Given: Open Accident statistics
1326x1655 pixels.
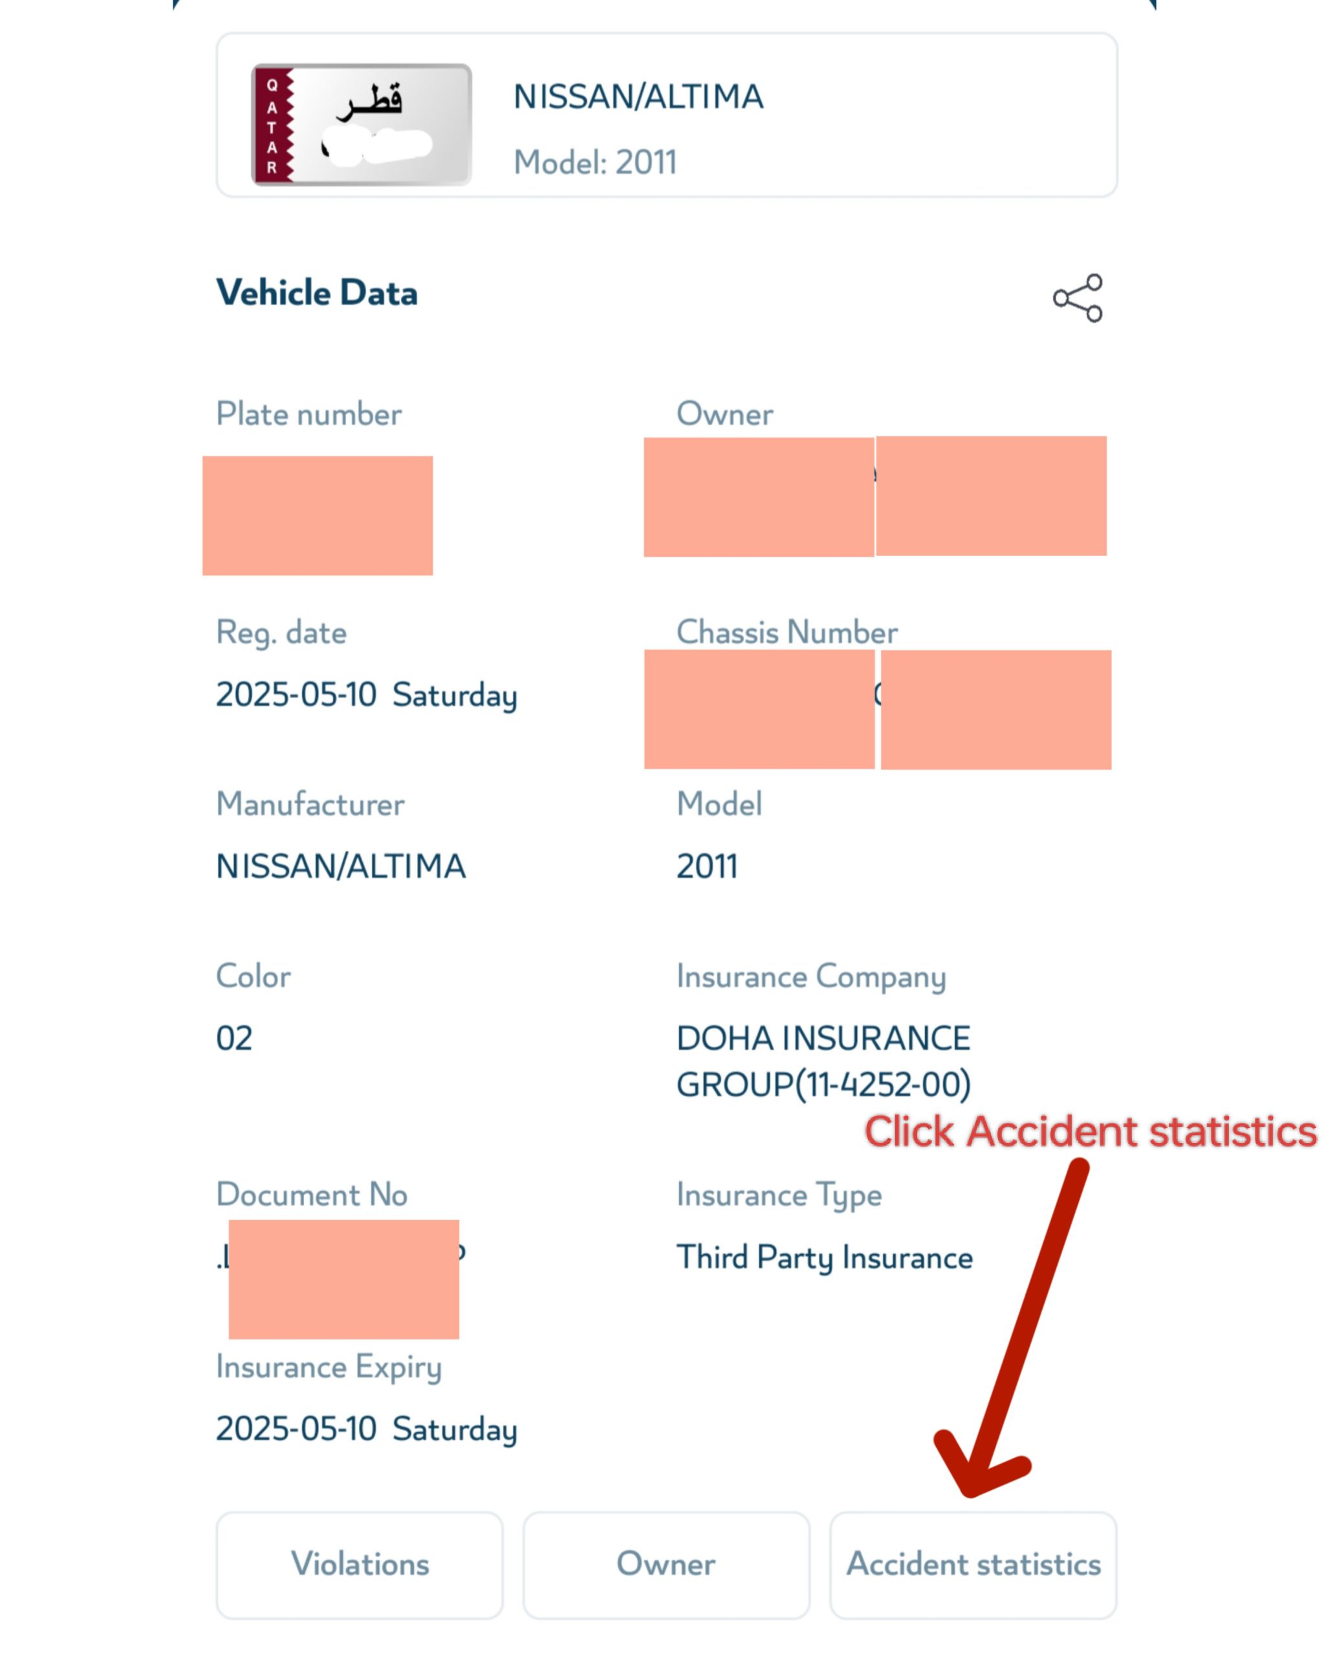Looking at the screenshot, I should [x=973, y=1564].
